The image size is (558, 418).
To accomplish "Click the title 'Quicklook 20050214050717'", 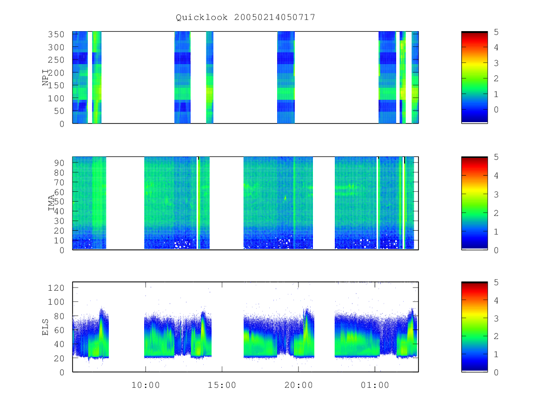I will point(246,17).
